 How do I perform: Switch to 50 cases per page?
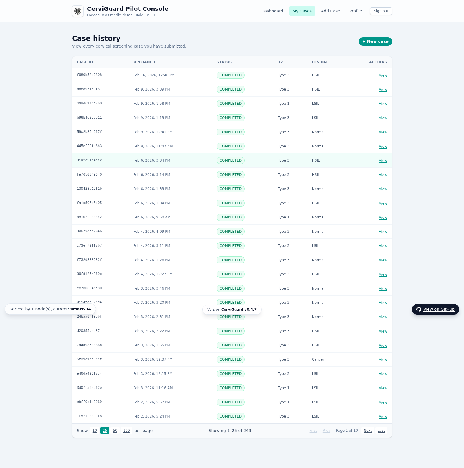pos(115,431)
